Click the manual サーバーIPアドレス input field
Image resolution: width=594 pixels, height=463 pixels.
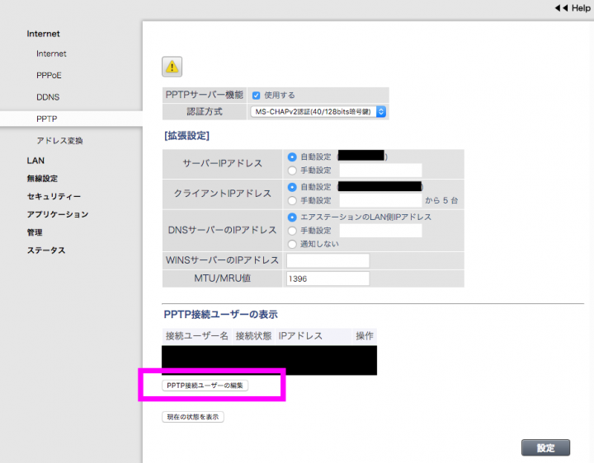coord(380,171)
